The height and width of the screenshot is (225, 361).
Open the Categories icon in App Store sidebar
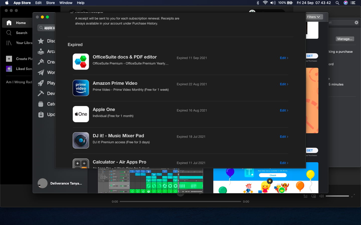pyautogui.click(x=41, y=104)
